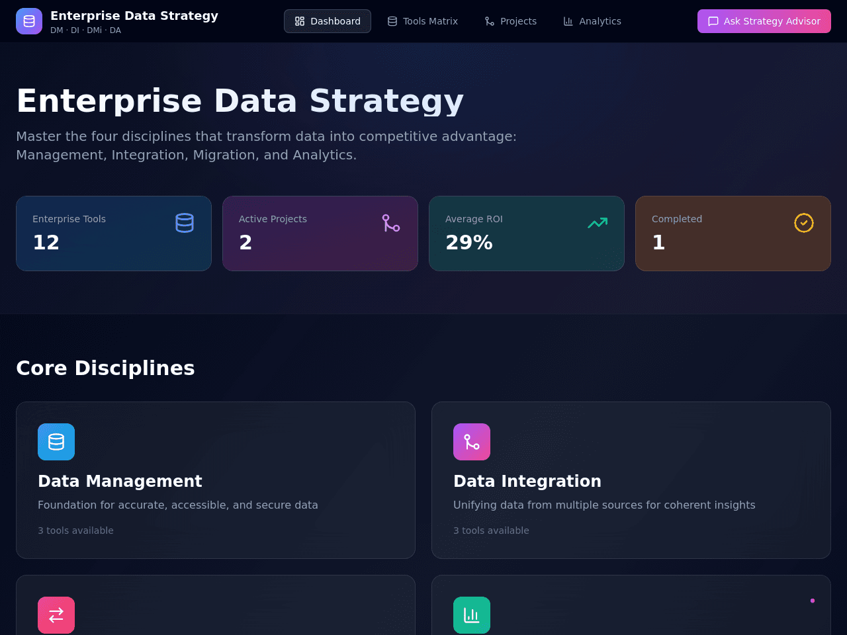This screenshot has height=635, width=847.
Task: Click Ask Strategy Advisor button
Action: 764,21
